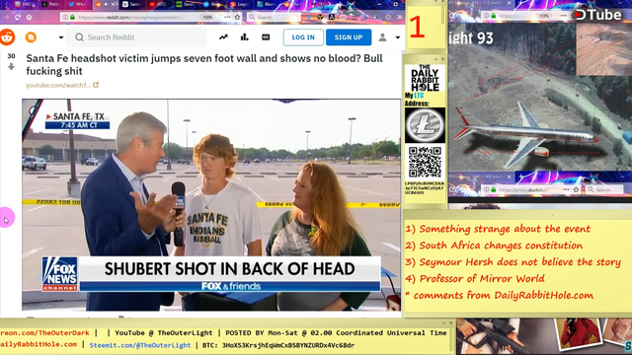Click the forward arrow in left browser

tap(6, 17)
